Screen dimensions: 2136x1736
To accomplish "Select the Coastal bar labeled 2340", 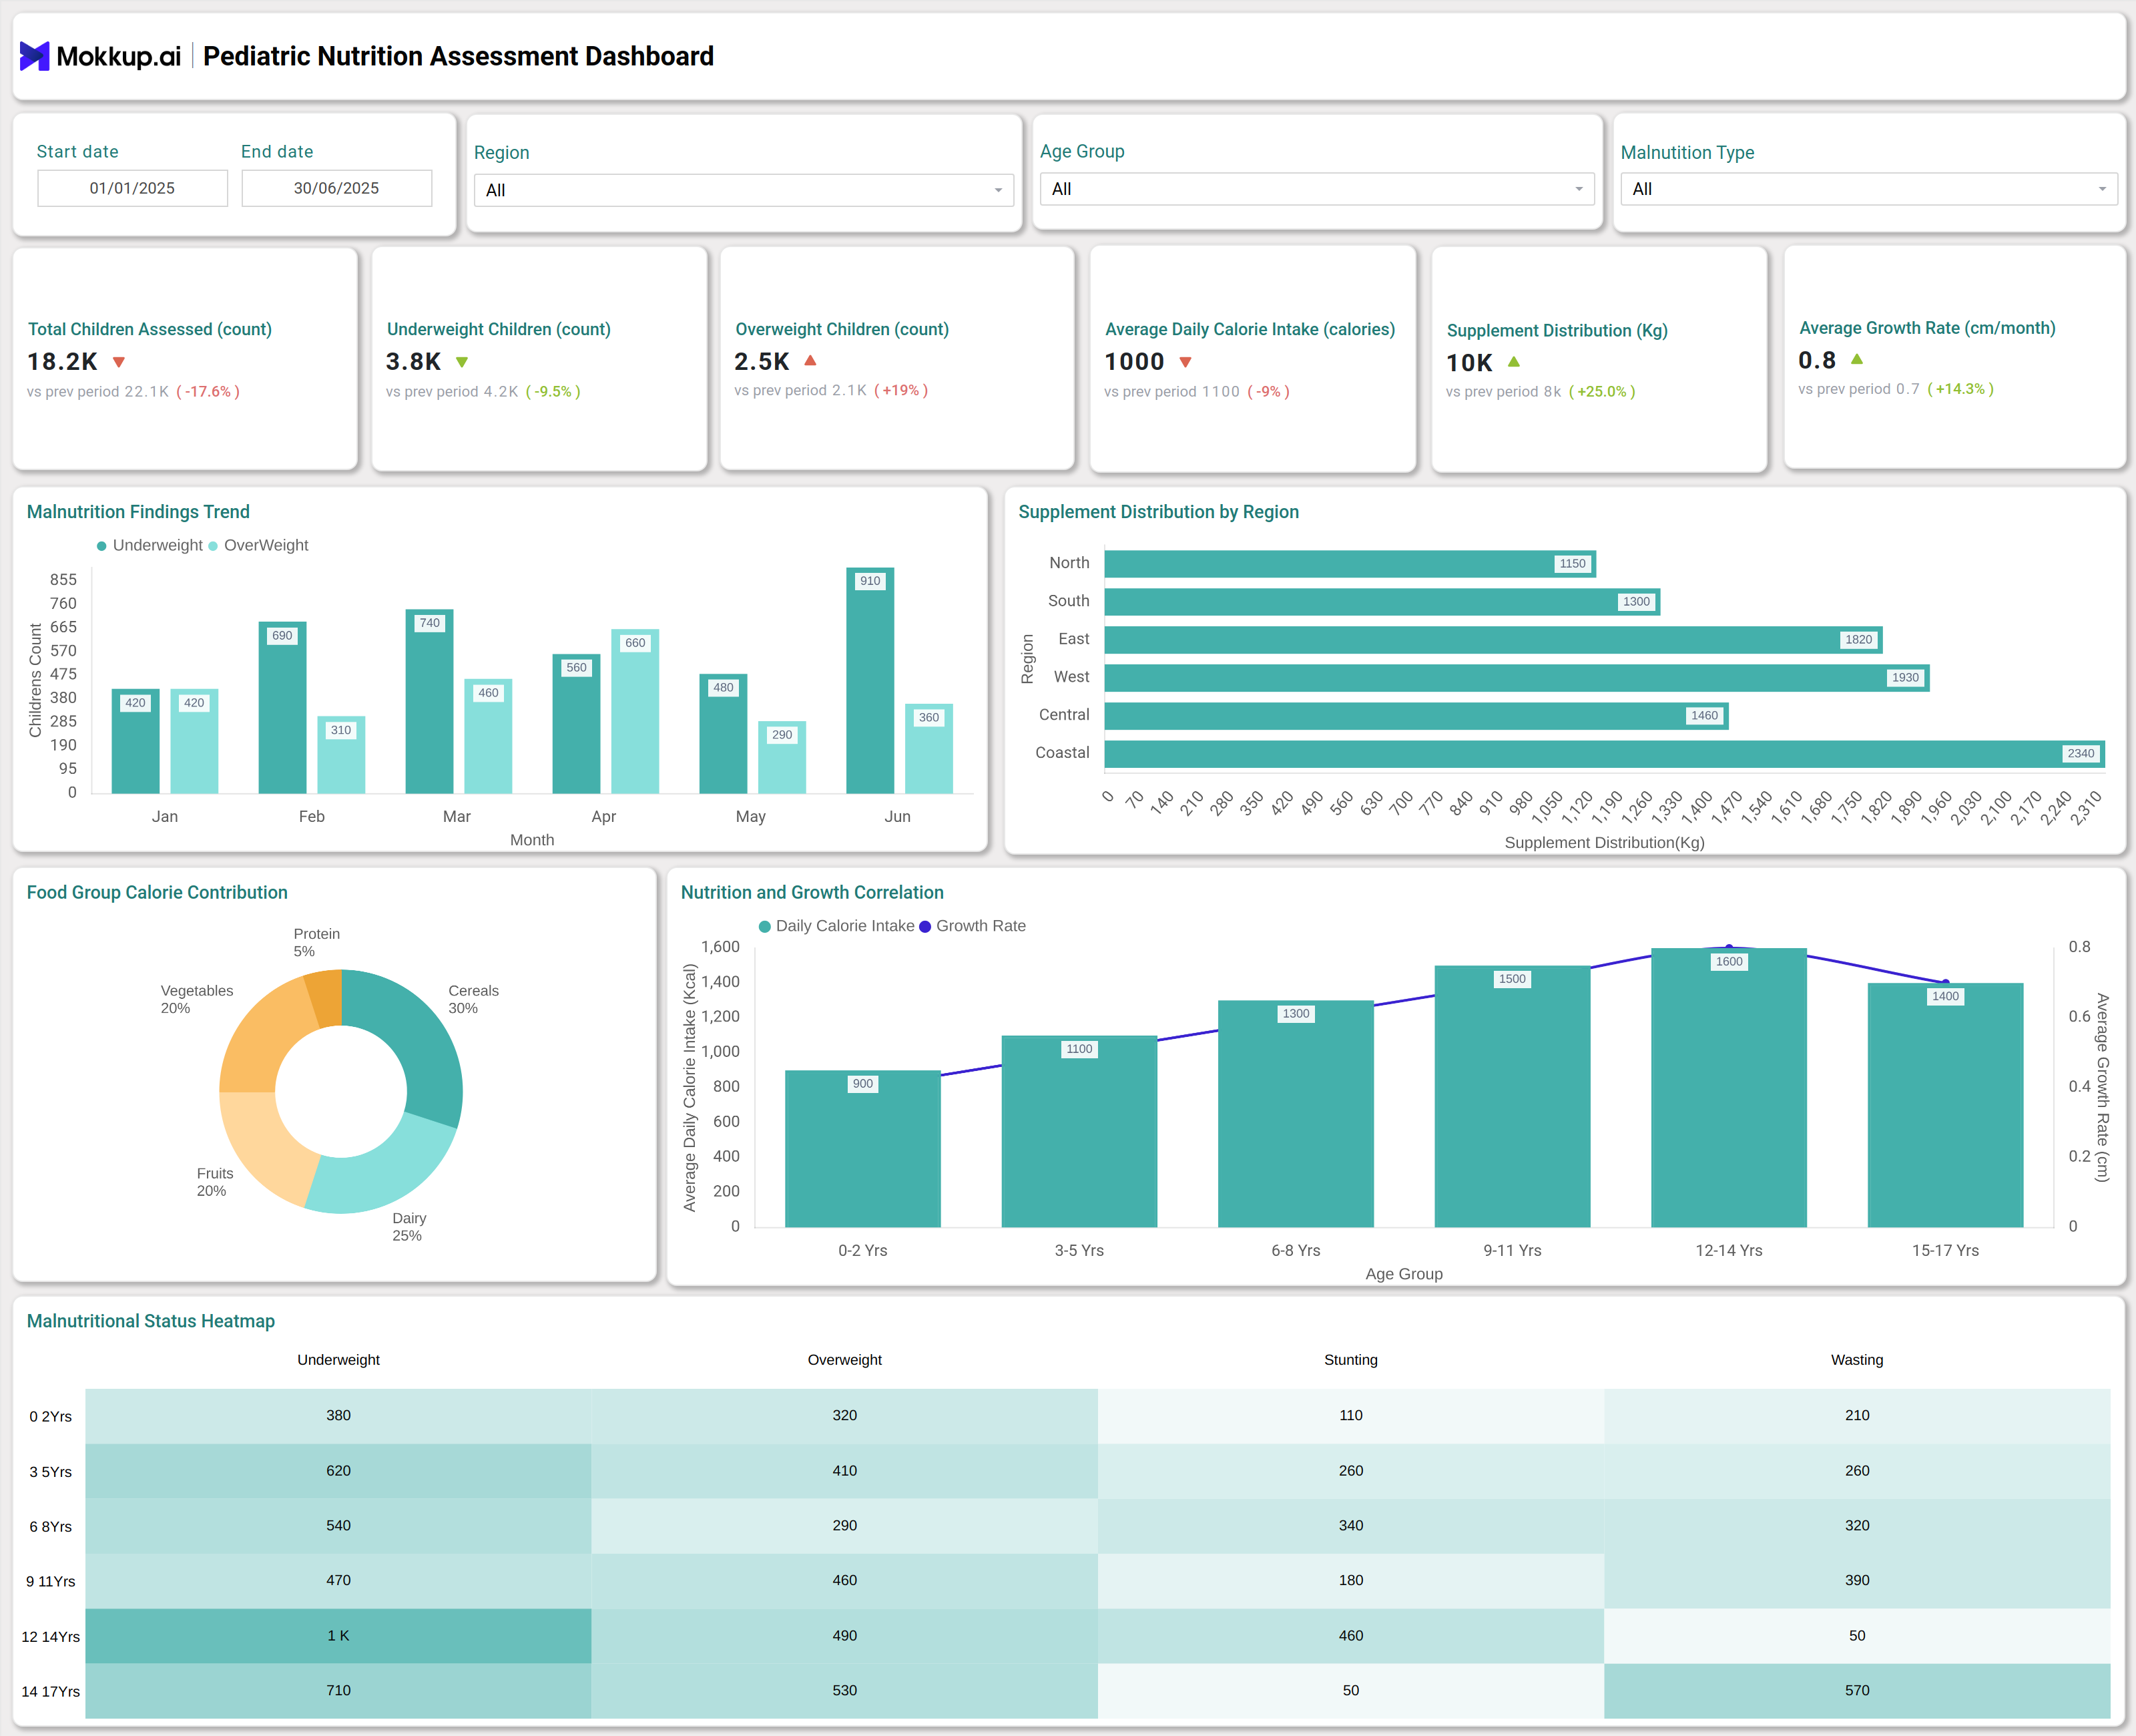I will pyautogui.click(x=1604, y=754).
